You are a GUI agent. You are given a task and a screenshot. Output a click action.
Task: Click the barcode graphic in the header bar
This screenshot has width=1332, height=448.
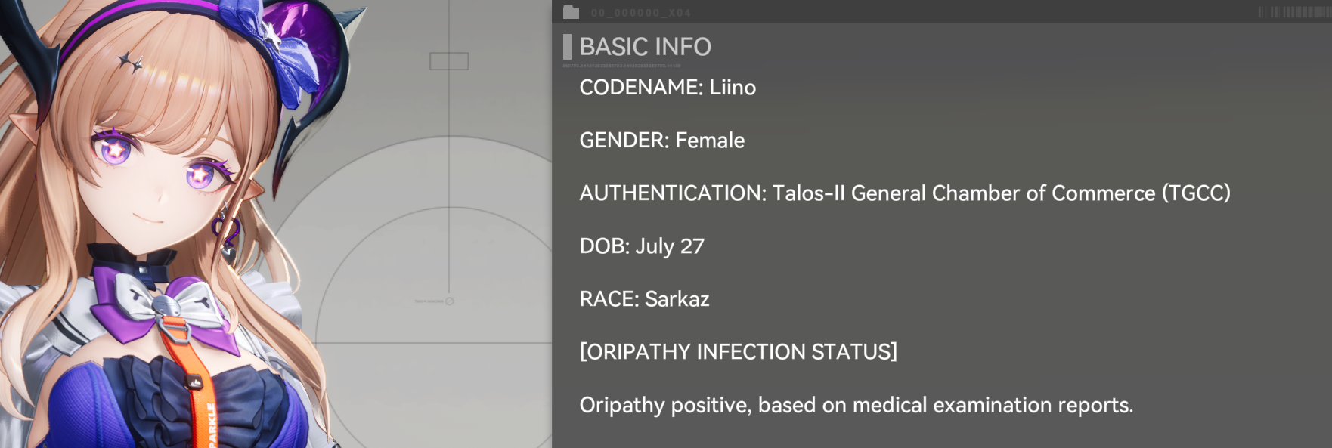tap(1293, 12)
